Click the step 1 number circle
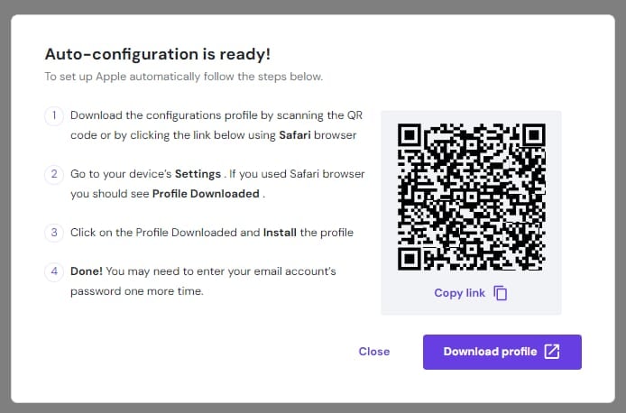 54,115
